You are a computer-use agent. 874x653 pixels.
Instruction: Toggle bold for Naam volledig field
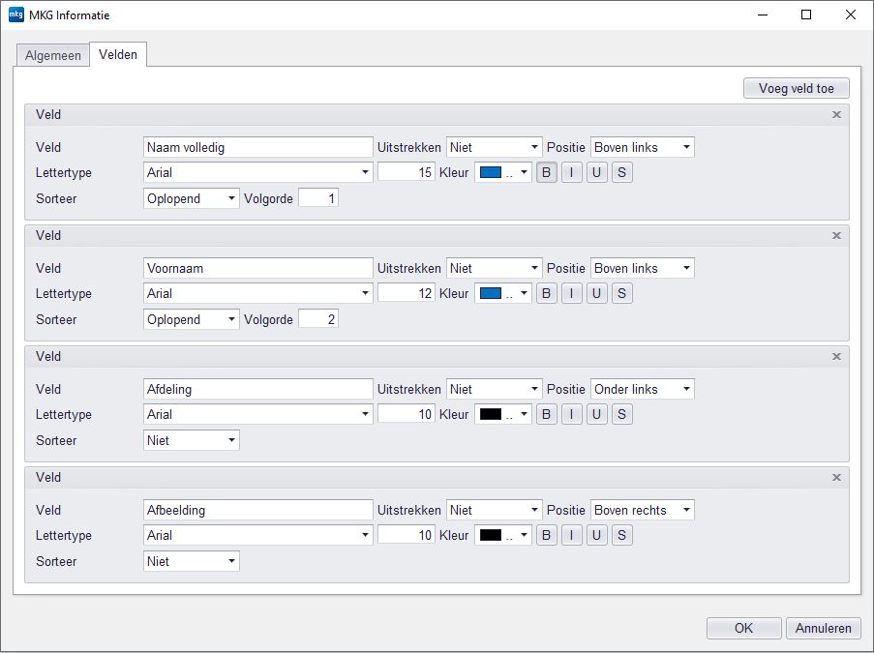(x=547, y=173)
